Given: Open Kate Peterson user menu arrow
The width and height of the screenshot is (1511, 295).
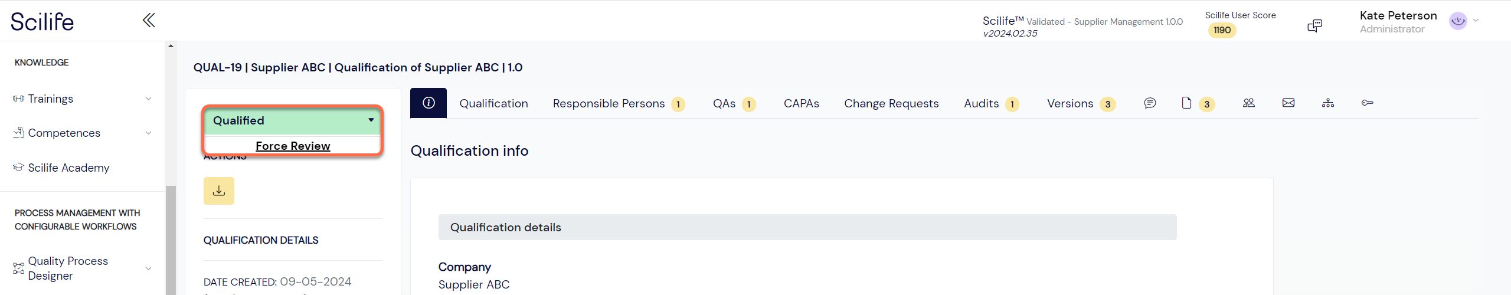Looking at the screenshot, I should pos(1476,21).
